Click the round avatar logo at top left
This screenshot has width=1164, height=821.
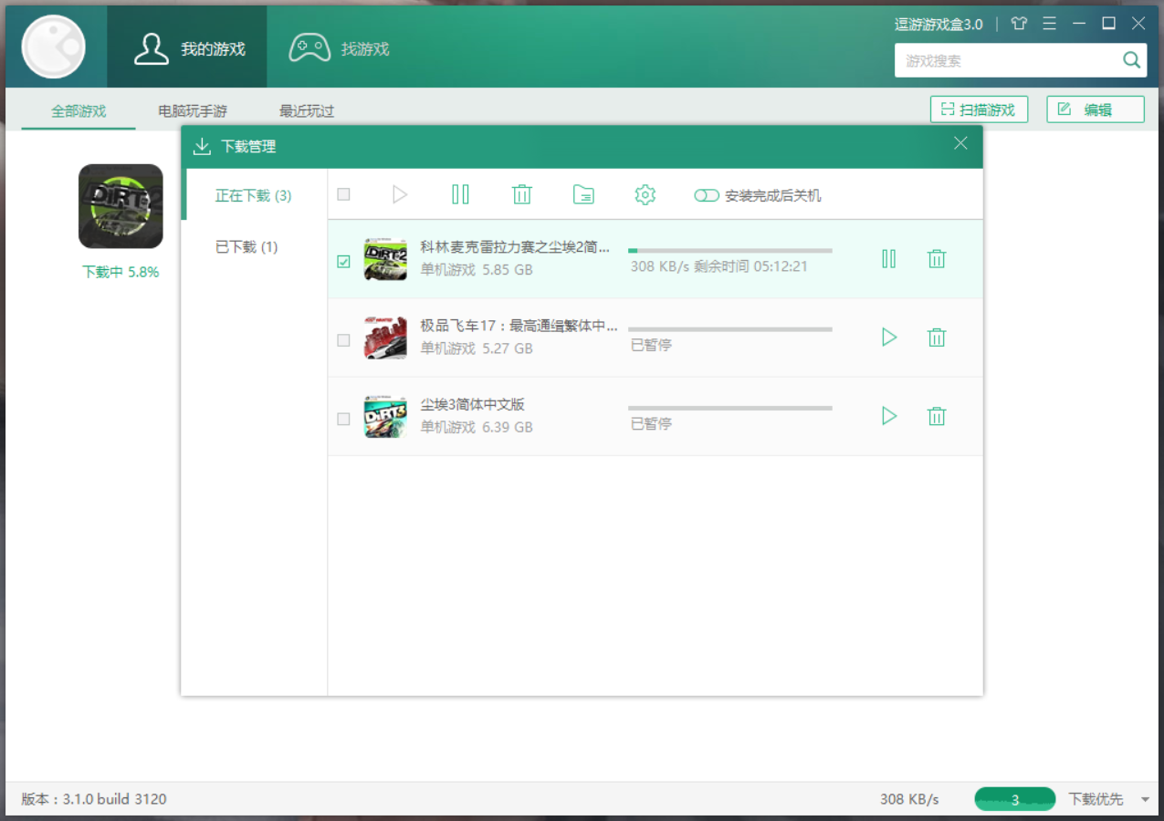coord(54,47)
